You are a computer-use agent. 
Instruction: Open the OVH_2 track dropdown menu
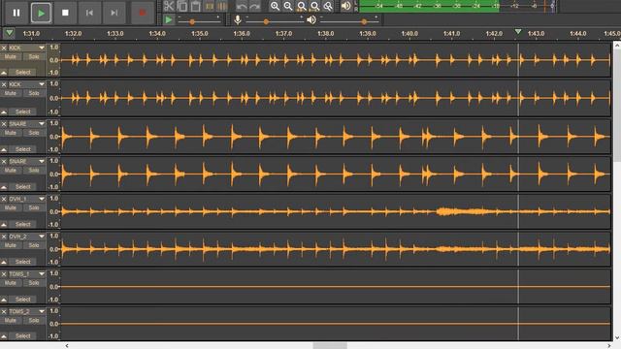click(x=41, y=237)
